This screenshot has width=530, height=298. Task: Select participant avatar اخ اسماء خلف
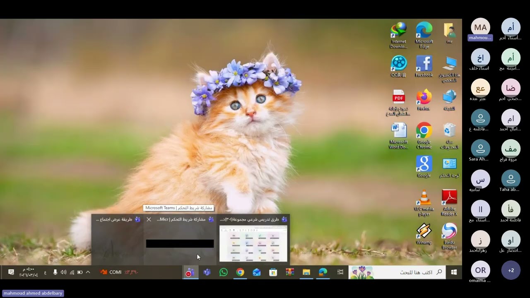(480, 58)
